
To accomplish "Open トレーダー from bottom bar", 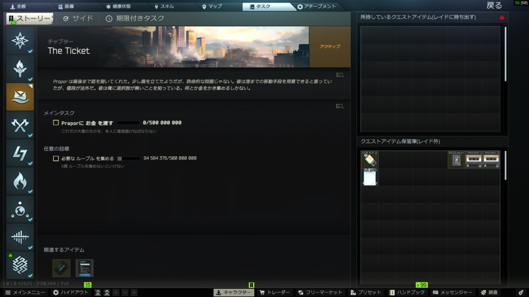I will coord(274,292).
